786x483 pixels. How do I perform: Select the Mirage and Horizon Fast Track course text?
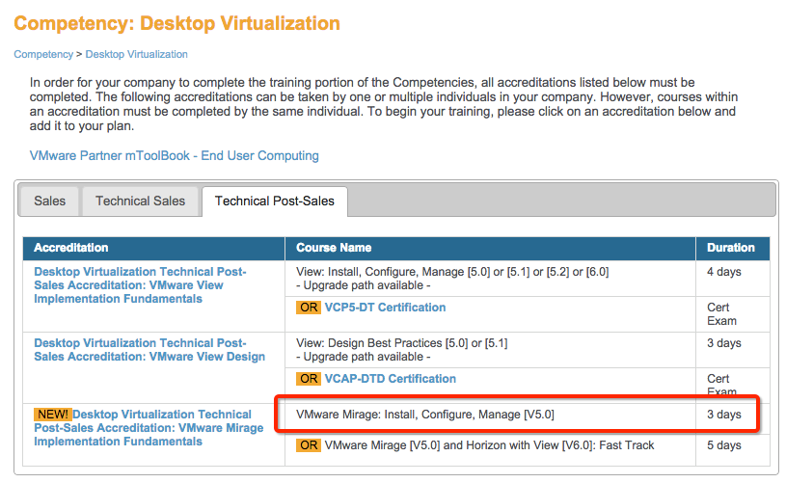pyautogui.click(x=489, y=445)
